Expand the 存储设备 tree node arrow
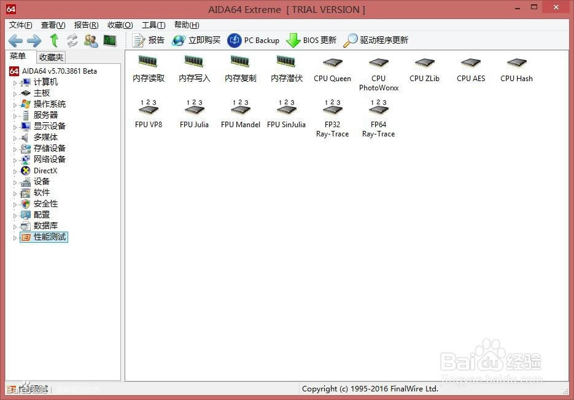The width and height of the screenshot is (574, 400). point(15,149)
